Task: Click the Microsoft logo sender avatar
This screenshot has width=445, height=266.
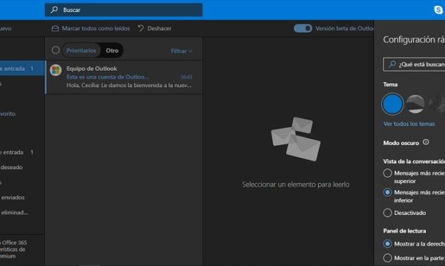Action: tap(55, 70)
